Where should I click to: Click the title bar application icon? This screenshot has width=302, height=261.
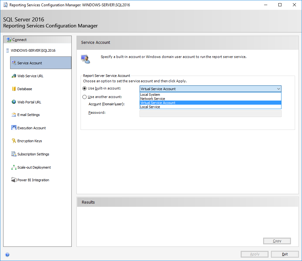[x=6, y=5]
